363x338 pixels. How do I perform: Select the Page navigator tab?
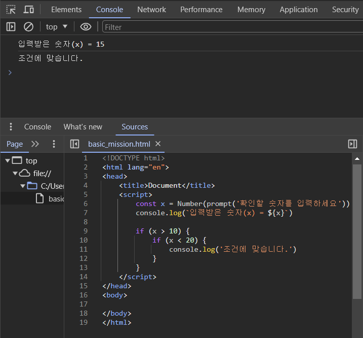click(15, 144)
